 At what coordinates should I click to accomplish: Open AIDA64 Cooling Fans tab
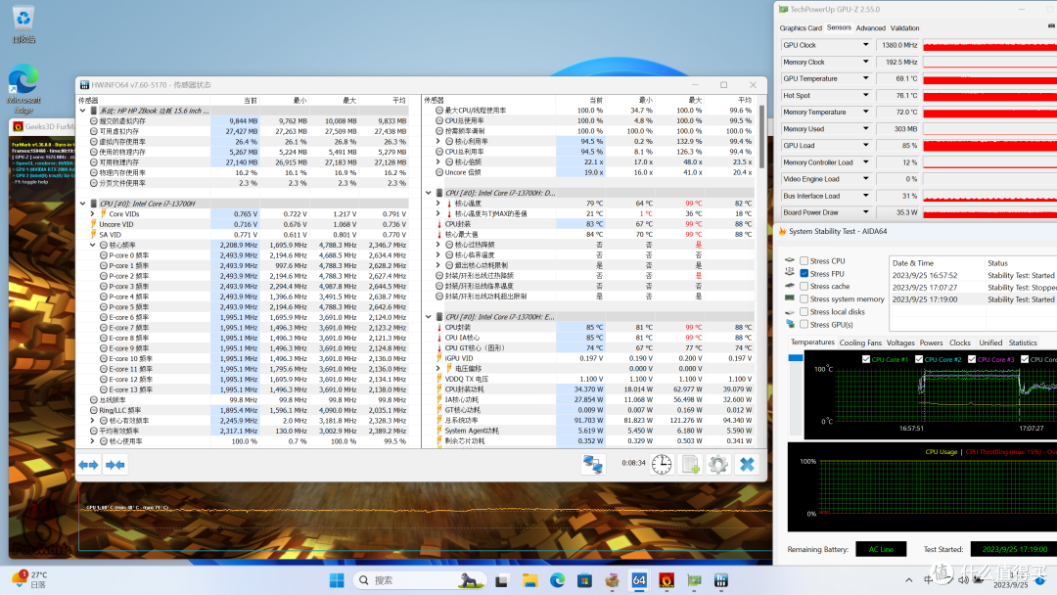click(x=860, y=343)
